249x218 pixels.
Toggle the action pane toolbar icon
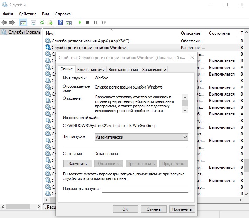coord(69,22)
